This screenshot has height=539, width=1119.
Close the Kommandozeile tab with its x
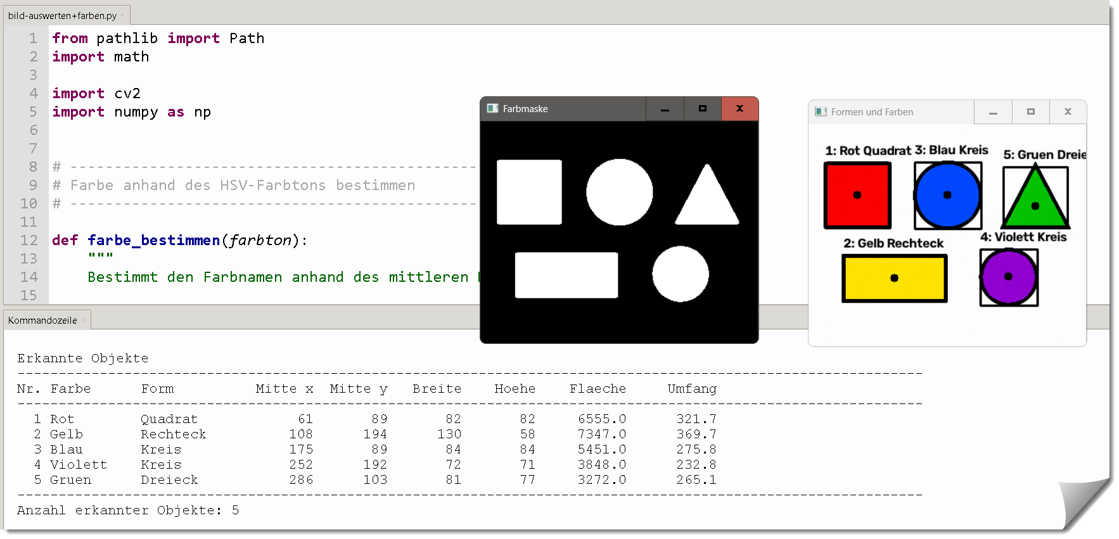(83, 320)
